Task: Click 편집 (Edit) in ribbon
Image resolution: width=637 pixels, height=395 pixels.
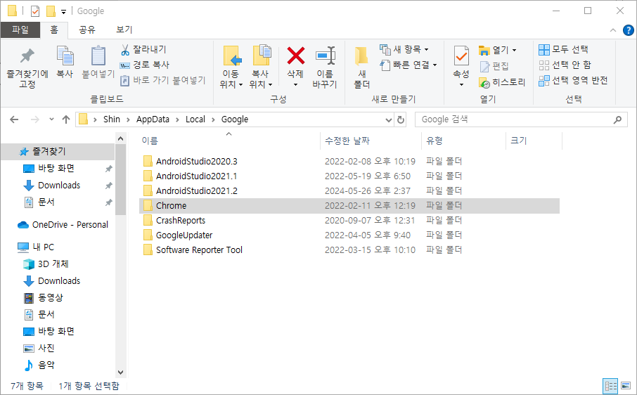Action: 494,66
